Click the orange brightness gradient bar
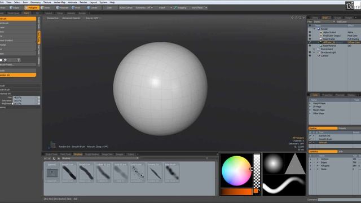 click(236, 192)
